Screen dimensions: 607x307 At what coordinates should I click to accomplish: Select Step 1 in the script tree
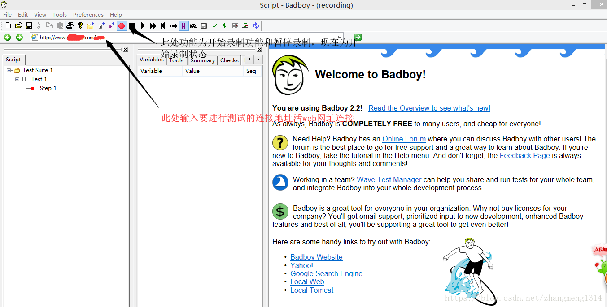click(48, 88)
